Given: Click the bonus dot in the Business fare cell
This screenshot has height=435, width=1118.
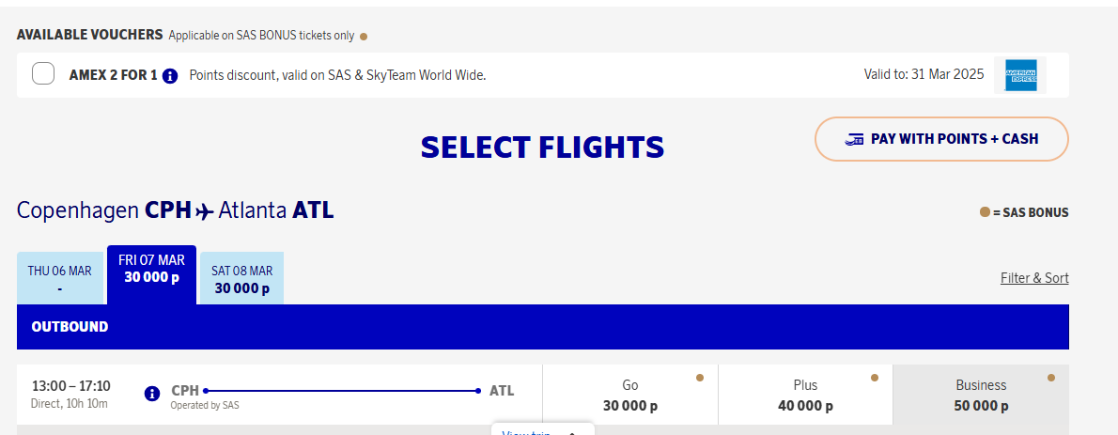Looking at the screenshot, I should pyautogui.click(x=1051, y=378).
